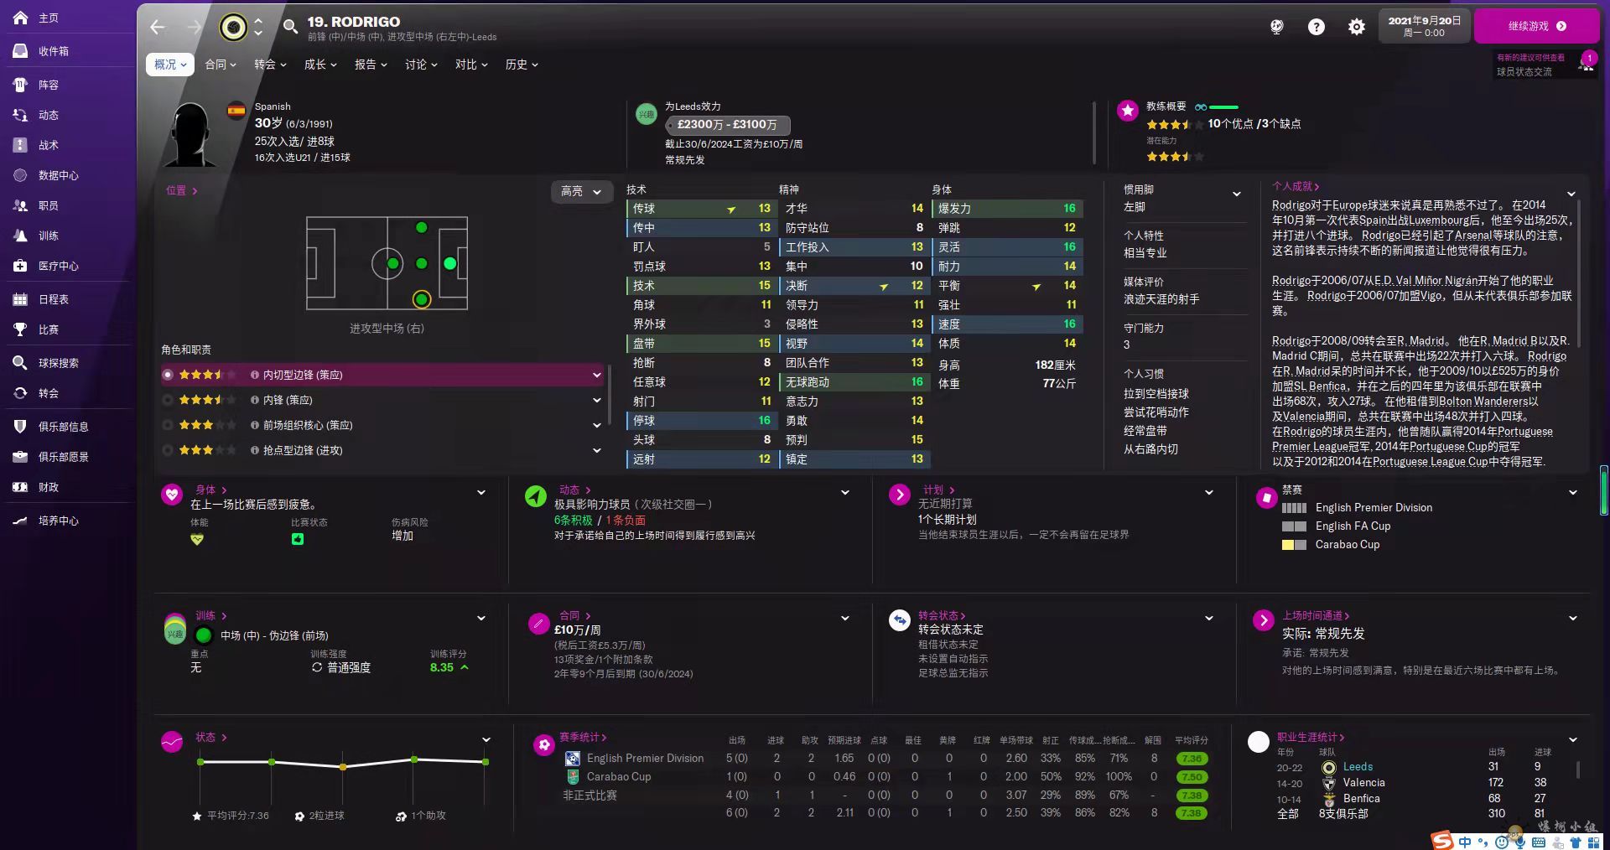Select the 前场组织核心 (策应) role radio
This screenshot has width=1610, height=850.
(x=168, y=425)
